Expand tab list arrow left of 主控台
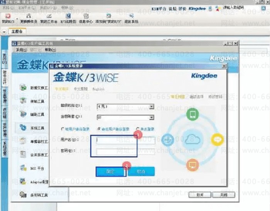This screenshot has height=211, width=270. point(4,32)
